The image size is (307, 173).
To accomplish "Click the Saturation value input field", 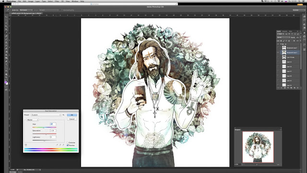I will coord(53,131).
